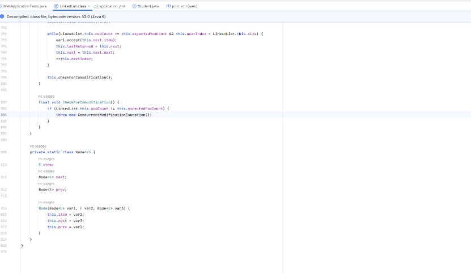The height and width of the screenshot is (273, 471).
Task: Click line number 804 in the gutter
Action: (x=4, y=115)
